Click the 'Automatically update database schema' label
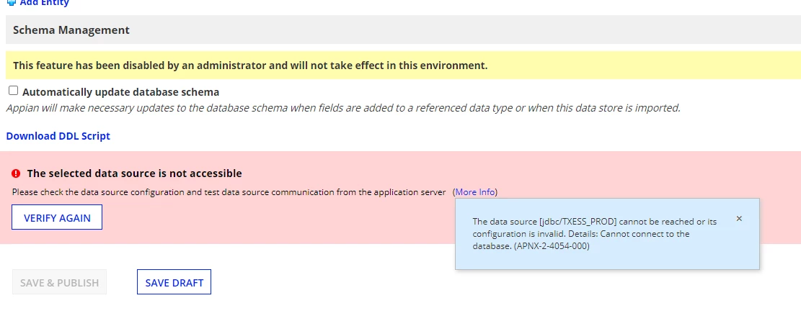This screenshot has height=316, width=801. coord(120,92)
